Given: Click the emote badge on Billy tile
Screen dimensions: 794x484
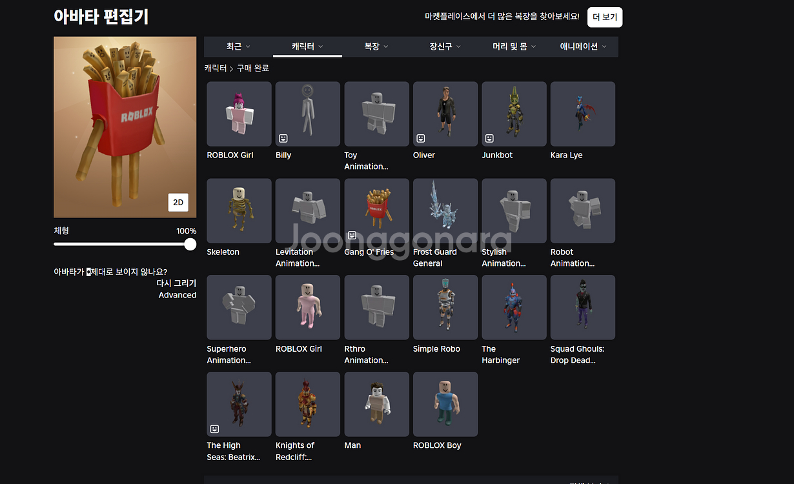Looking at the screenshot, I should pos(283,139).
